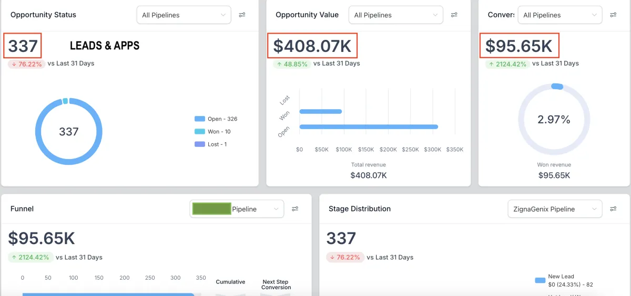The width and height of the screenshot is (631, 296).
Task: Click the $408.07K headline value
Action: 312,46
